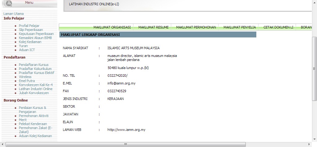Image resolution: width=317 pixels, height=147 pixels.
Task: Open Profail Pelajar in the sidebar
Action: [29, 26]
